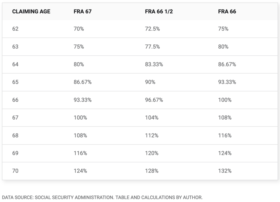This screenshot has height=202, width=280.
Task: Select the 104% value for age 67
Action: [x=151, y=118]
